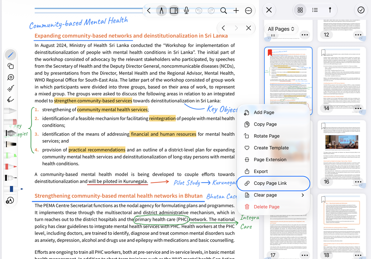371x259 pixels.
Task: Click the pin icon in pages panel
Action: [330, 10]
